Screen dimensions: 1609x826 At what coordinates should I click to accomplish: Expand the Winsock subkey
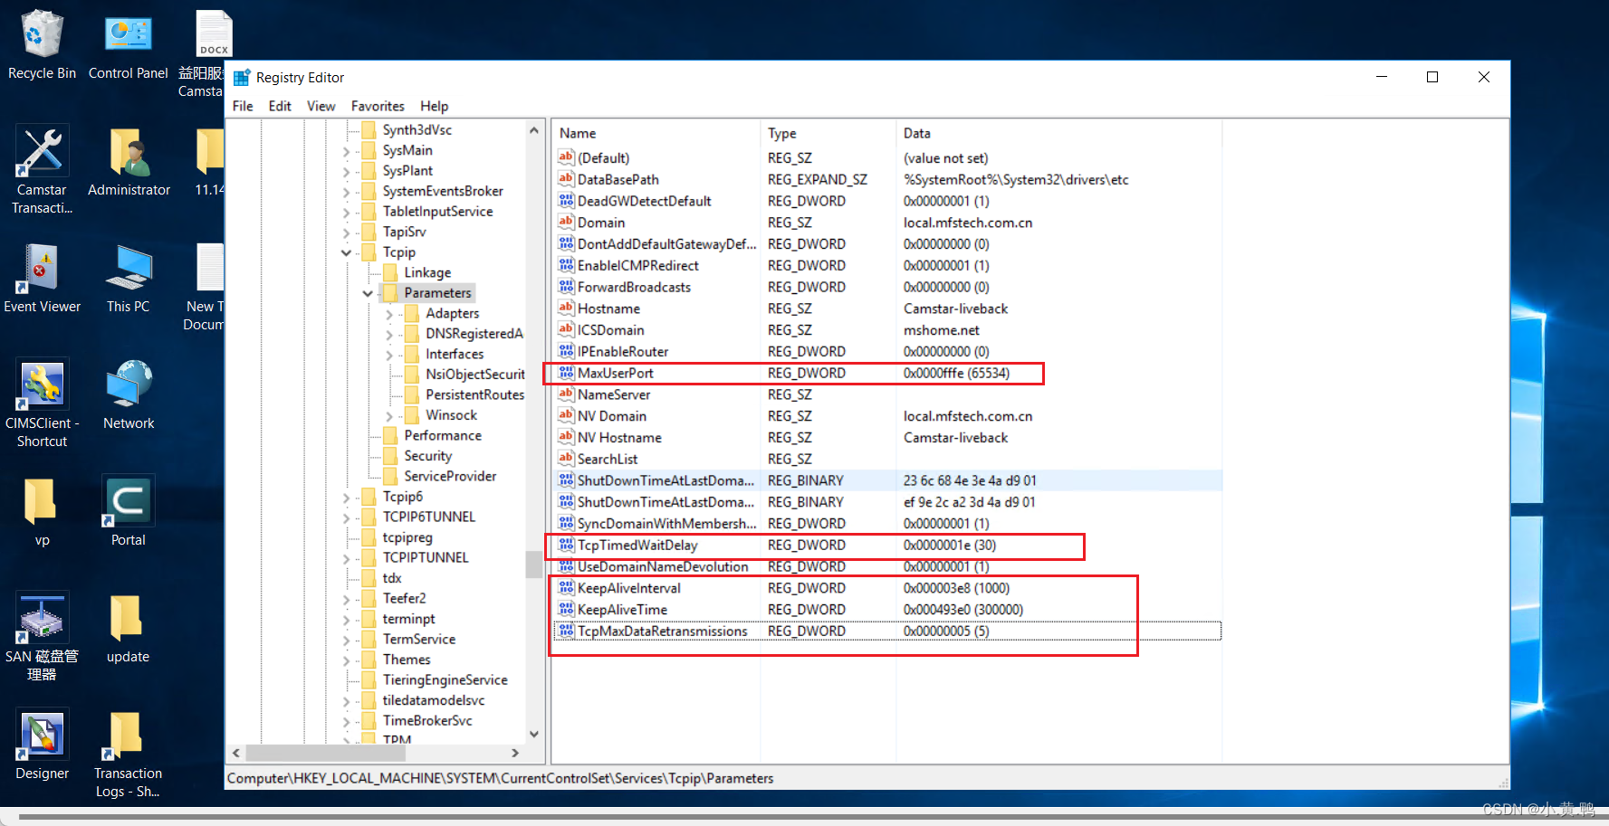pos(389,415)
